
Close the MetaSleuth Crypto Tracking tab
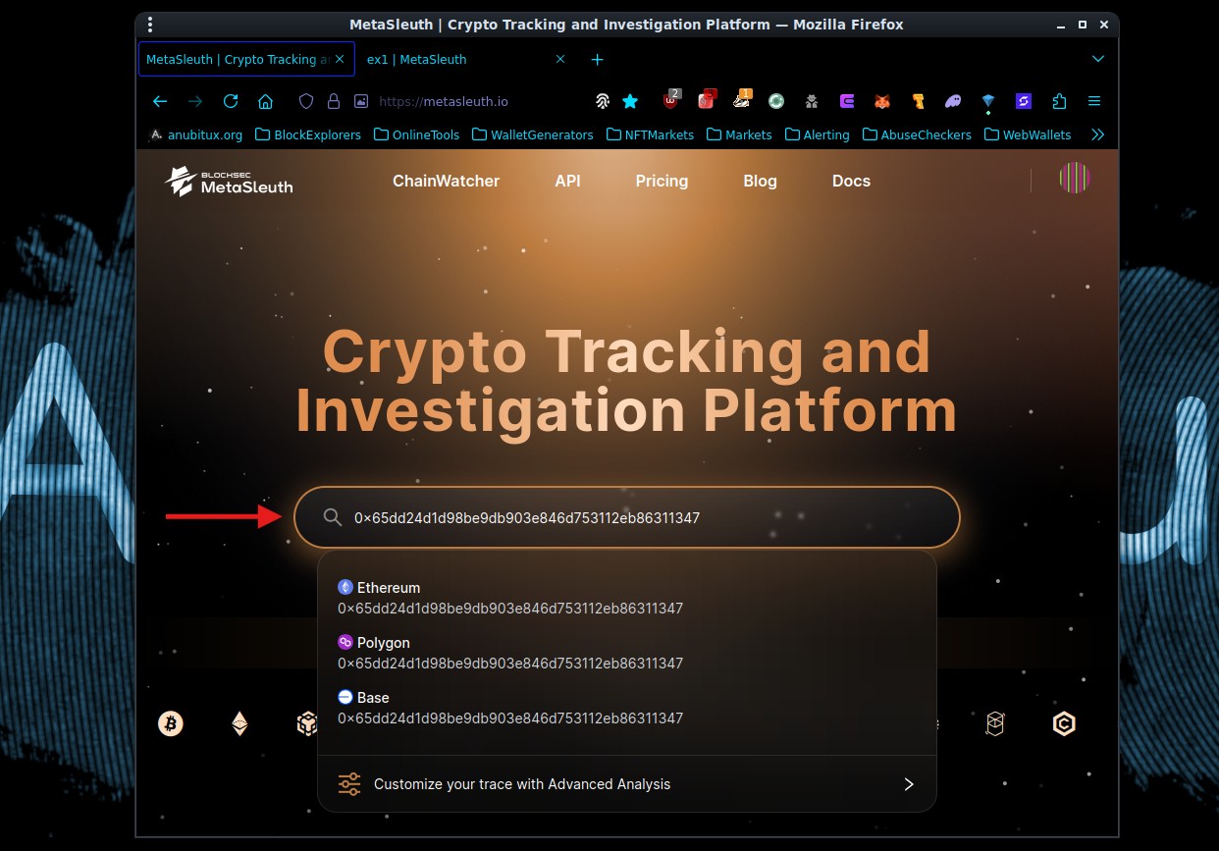tap(341, 59)
